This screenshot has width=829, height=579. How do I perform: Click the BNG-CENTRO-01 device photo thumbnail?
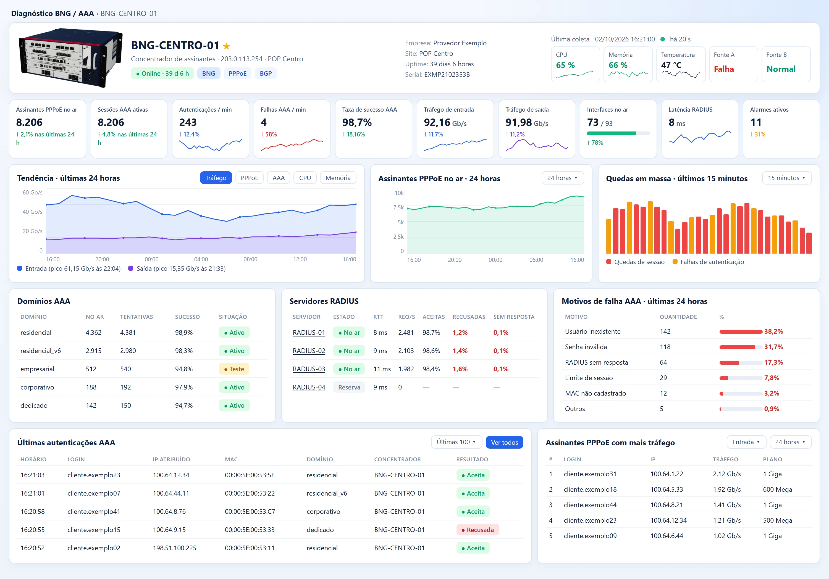(x=70, y=58)
